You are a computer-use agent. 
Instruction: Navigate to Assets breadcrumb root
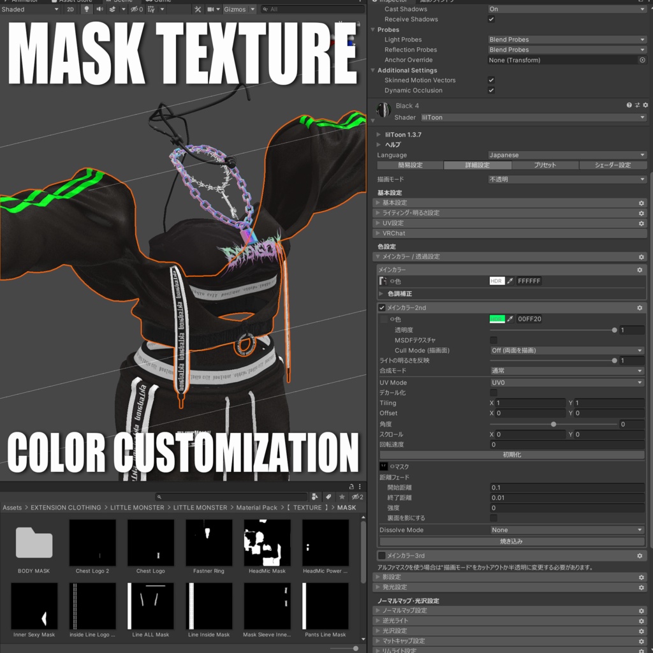(12, 508)
